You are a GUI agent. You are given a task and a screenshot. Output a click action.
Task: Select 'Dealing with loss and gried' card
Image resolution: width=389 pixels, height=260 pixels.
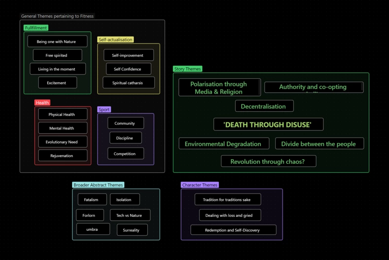click(230, 215)
